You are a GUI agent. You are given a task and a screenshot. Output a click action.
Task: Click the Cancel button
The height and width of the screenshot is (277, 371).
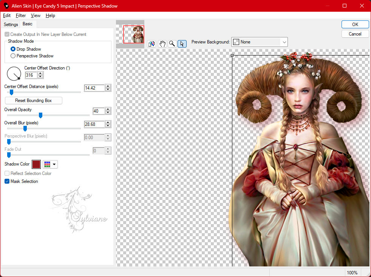coord(355,34)
